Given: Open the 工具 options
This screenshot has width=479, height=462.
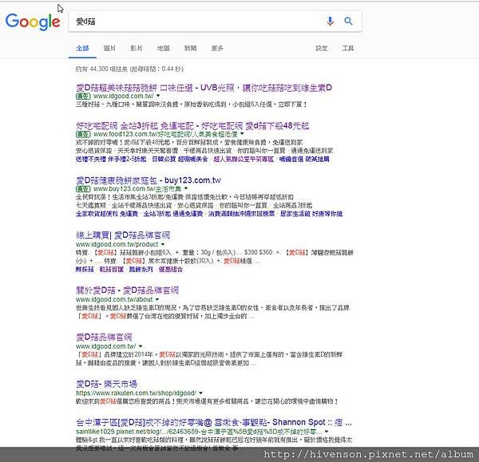Looking at the screenshot, I should point(348,48).
